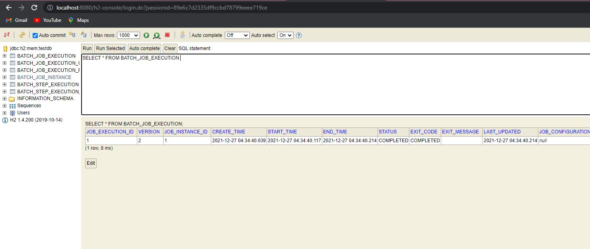
Task: Click the site information icon in address bar
Action: [49, 8]
